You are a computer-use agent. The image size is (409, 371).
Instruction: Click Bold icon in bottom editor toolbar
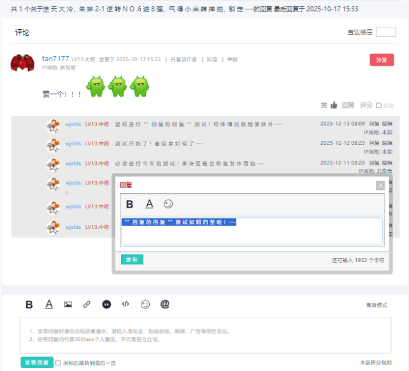tap(29, 305)
